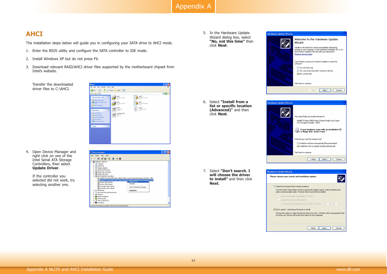Open the Tools menu in AHCI explorer window
Screen dimensions: 387x274
pyautogui.click(x=109, y=87)
